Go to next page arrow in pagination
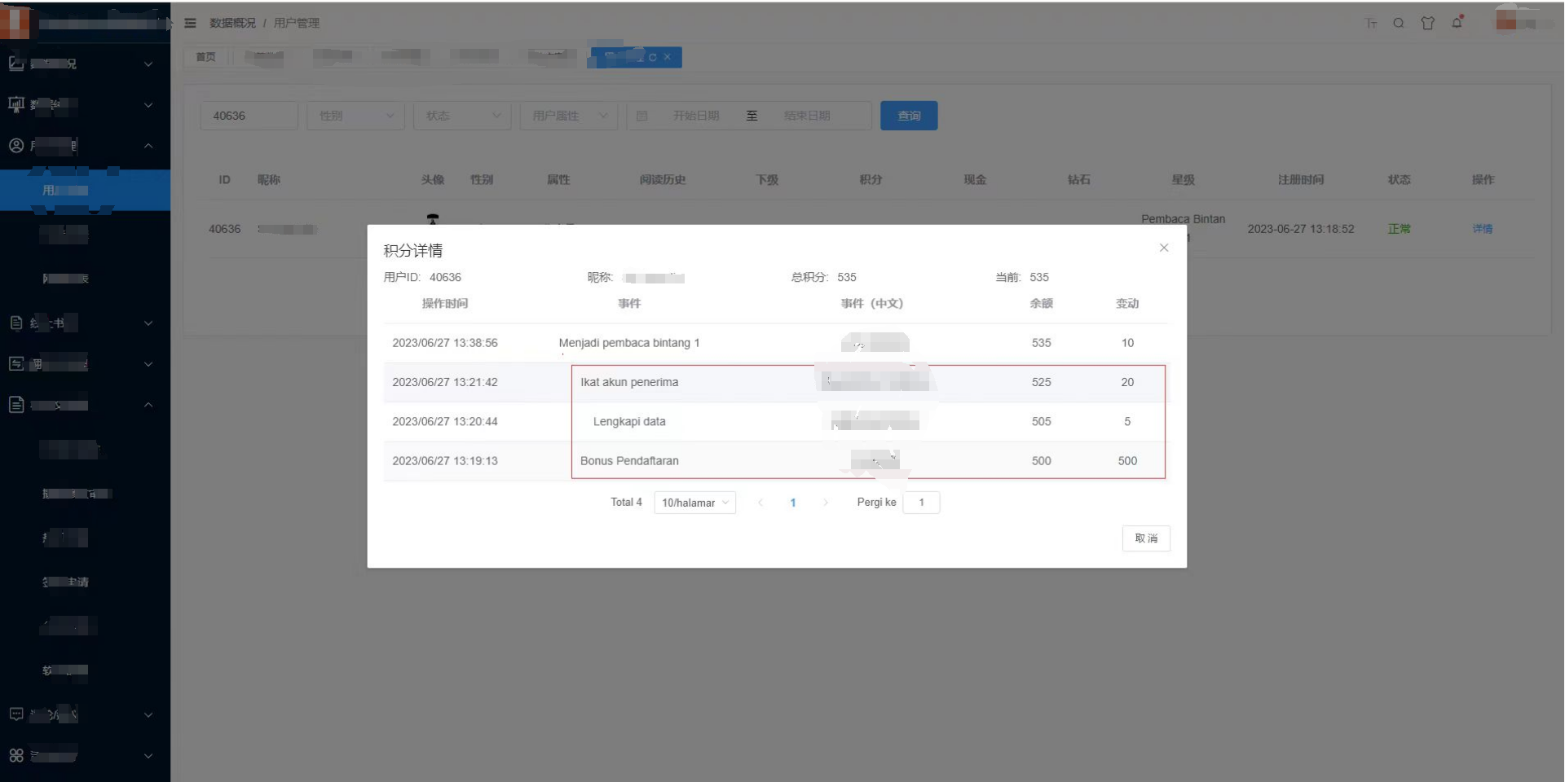1565x782 pixels. click(x=826, y=503)
